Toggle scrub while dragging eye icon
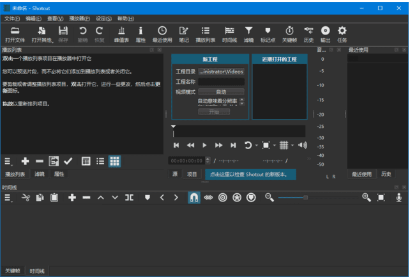This screenshot has width=410, height=277. 208,198
